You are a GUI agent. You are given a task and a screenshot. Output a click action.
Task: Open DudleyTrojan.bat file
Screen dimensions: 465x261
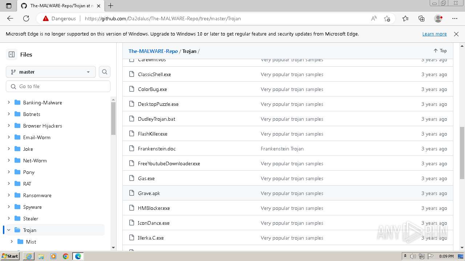coord(157,119)
